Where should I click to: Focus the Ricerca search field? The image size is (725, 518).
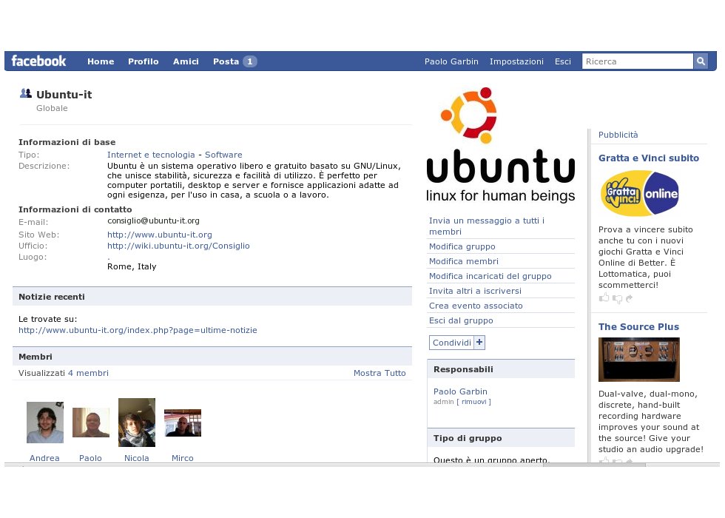pyautogui.click(x=638, y=61)
